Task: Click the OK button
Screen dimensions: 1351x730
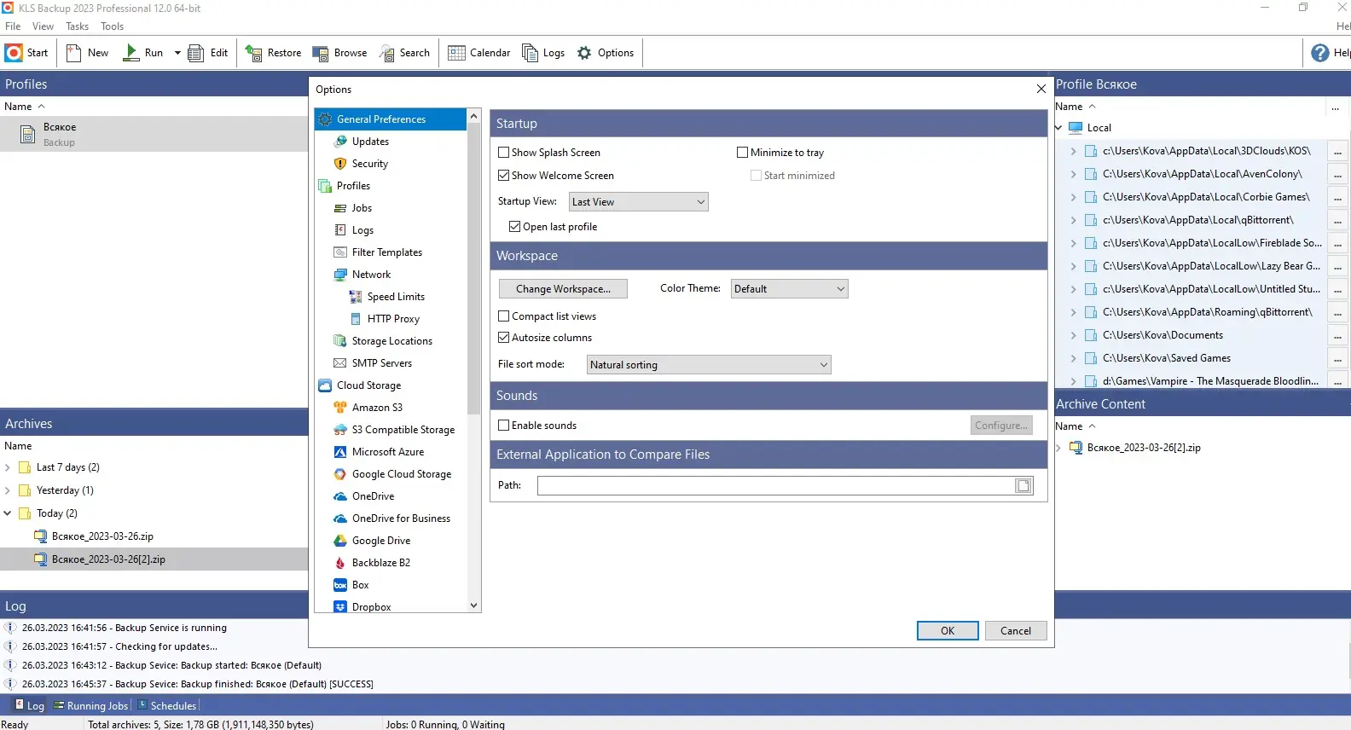Action: tap(948, 631)
